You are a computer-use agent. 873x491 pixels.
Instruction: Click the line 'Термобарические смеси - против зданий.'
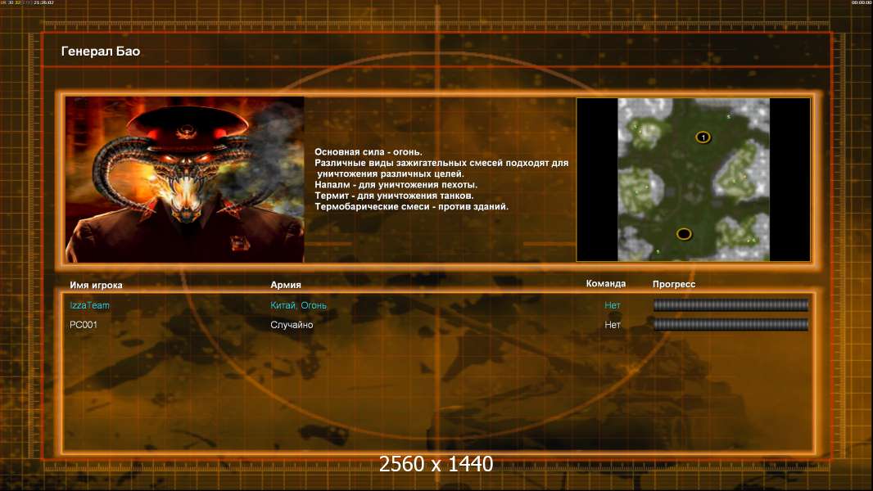coord(411,206)
